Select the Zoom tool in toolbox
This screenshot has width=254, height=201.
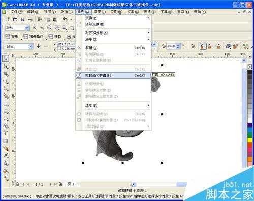pos(6,81)
